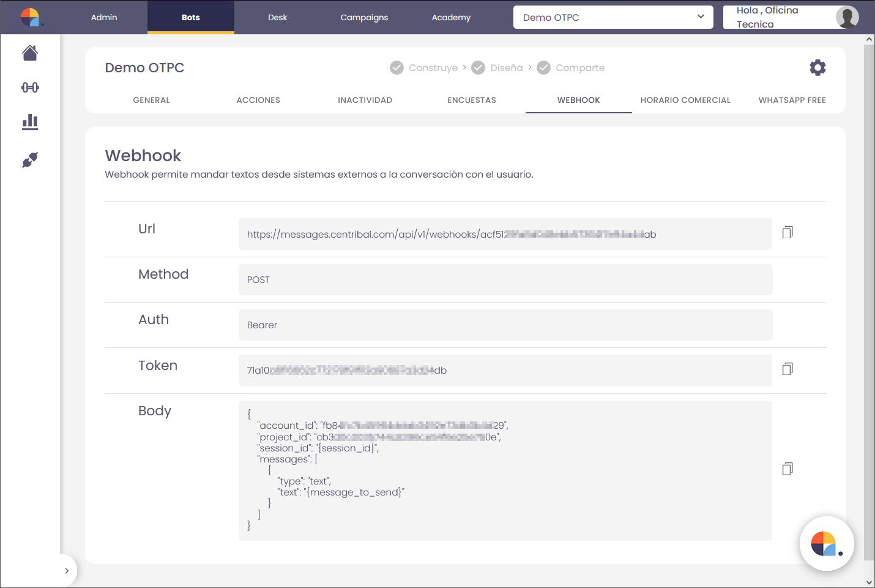
Task: Open the integrations plug icon
Action: [30, 160]
